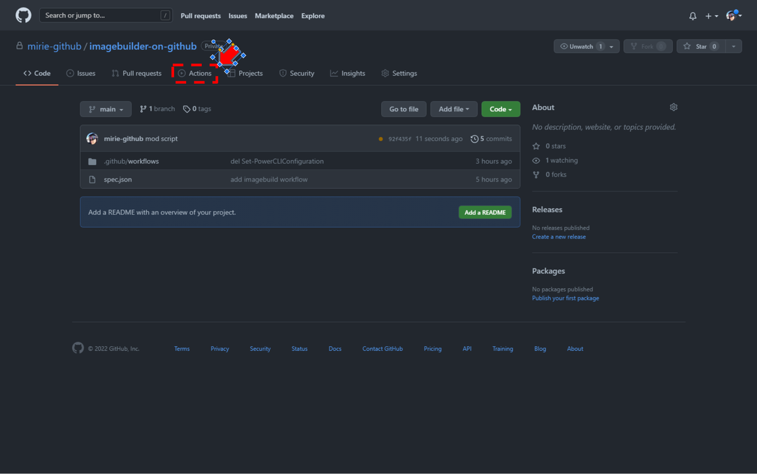Viewport: 757px width, 474px height.
Task: Click the 0 forks link
Action: click(549, 175)
